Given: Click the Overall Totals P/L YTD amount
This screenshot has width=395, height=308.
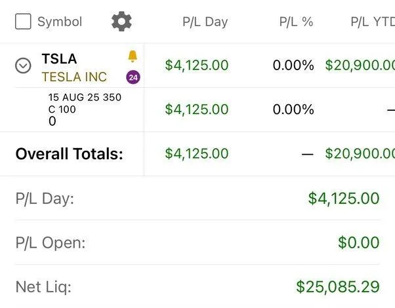Looking at the screenshot, I should (360, 154).
